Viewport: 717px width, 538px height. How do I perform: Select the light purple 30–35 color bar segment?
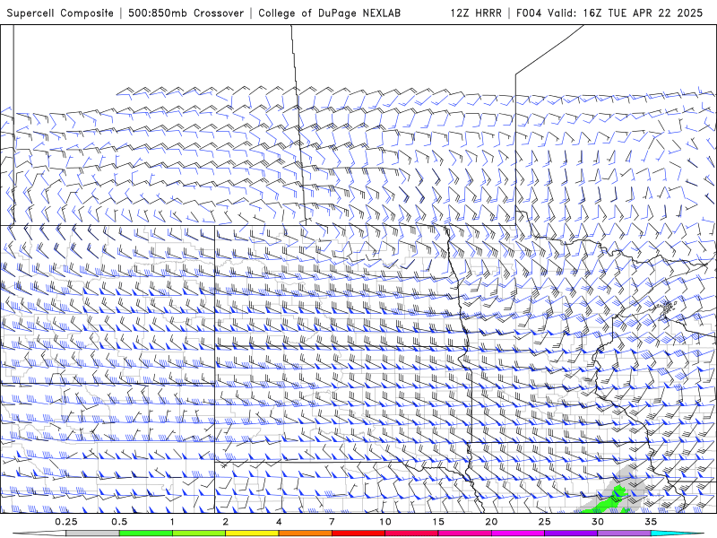click(x=624, y=534)
